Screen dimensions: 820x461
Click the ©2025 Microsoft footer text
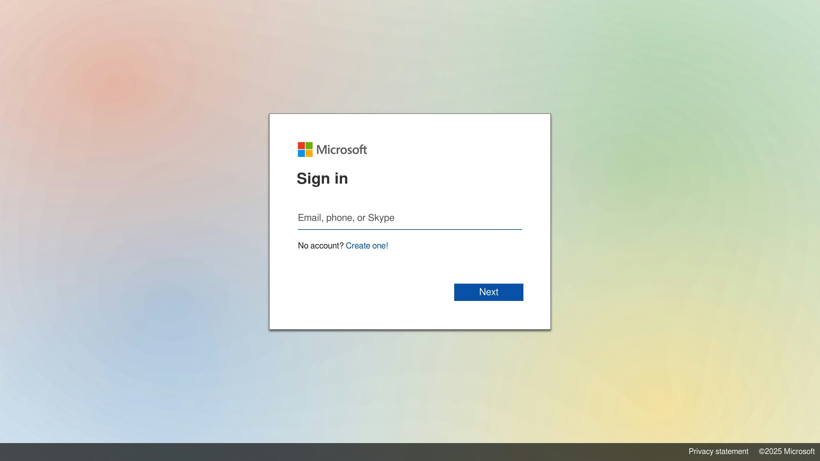pos(787,451)
